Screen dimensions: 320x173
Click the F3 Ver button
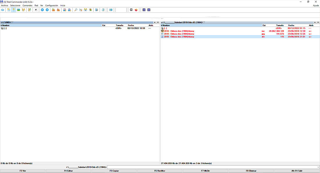(23, 171)
